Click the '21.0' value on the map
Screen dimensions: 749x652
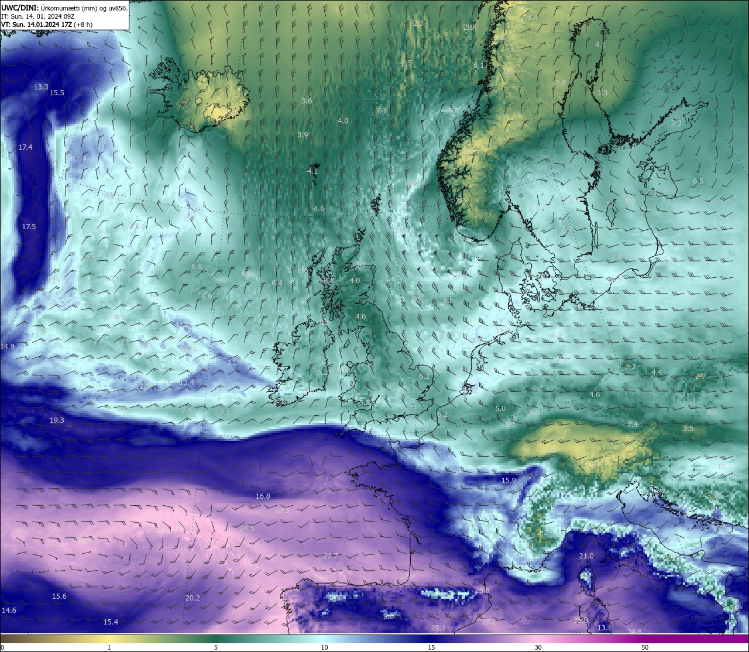pyautogui.click(x=586, y=556)
